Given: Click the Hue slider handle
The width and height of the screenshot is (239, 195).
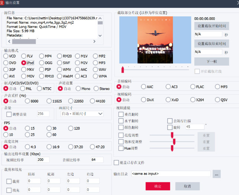Looking at the screenshot, I should point(172,148).
